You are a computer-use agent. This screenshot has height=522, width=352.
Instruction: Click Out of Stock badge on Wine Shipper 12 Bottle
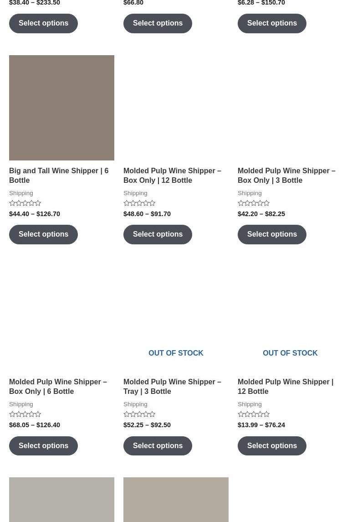tap(290, 353)
